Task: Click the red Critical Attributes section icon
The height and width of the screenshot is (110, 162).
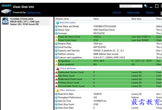Action: click(x=57, y=68)
